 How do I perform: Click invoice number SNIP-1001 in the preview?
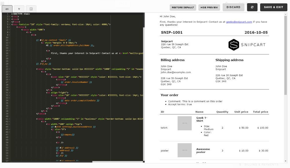(172, 32)
